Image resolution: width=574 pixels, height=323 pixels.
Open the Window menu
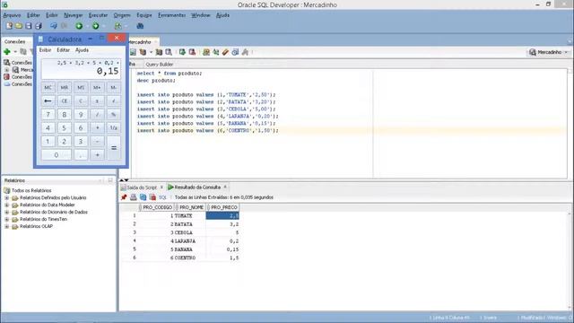(x=201, y=15)
